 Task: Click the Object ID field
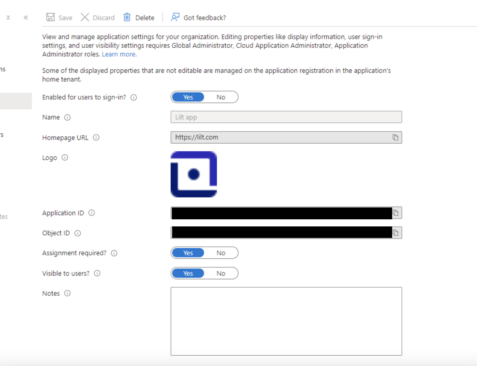coord(286,233)
